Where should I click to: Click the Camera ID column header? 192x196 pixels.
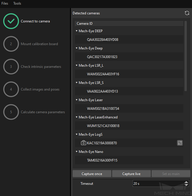[x=129, y=24]
